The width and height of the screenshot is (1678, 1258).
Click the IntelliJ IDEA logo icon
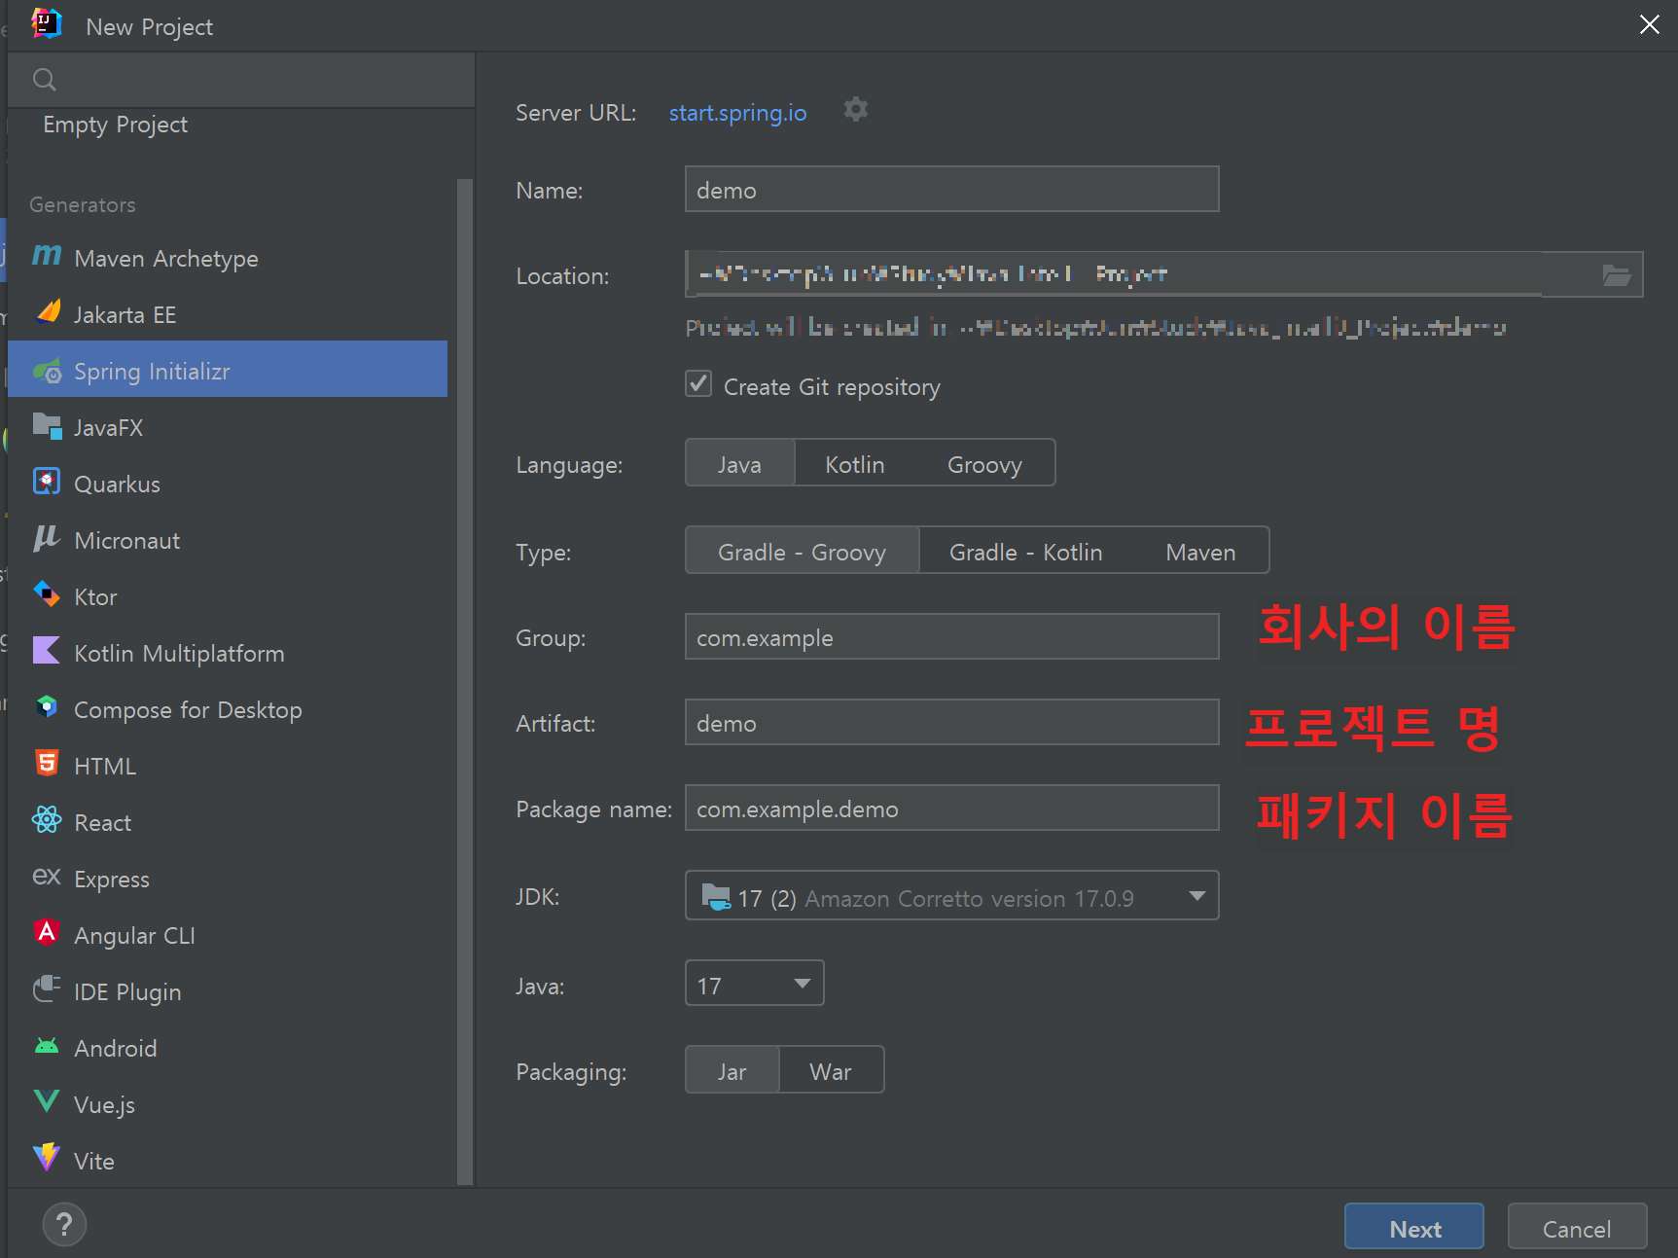click(x=47, y=23)
